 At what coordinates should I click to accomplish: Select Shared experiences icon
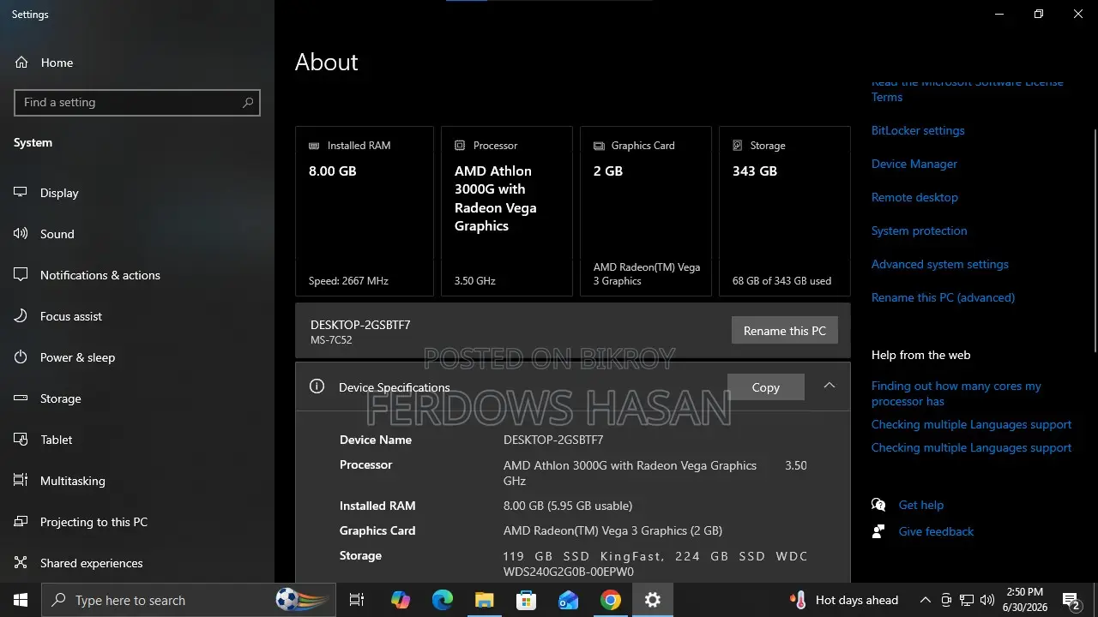click(21, 563)
